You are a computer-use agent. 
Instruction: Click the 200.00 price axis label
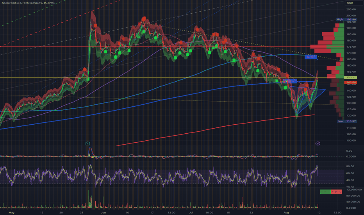coord(351,16)
